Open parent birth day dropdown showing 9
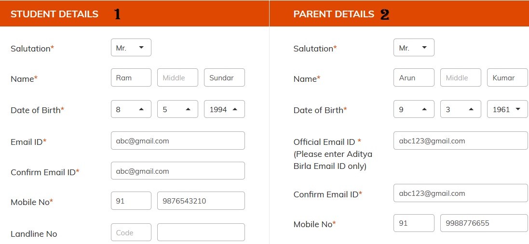The height and width of the screenshot is (244, 529). pos(414,109)
